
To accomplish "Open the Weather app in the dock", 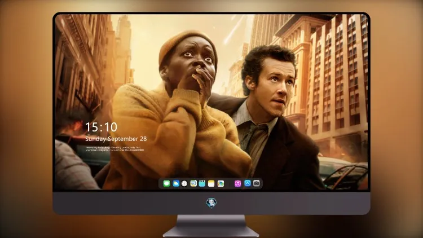I will coord(176,184).
